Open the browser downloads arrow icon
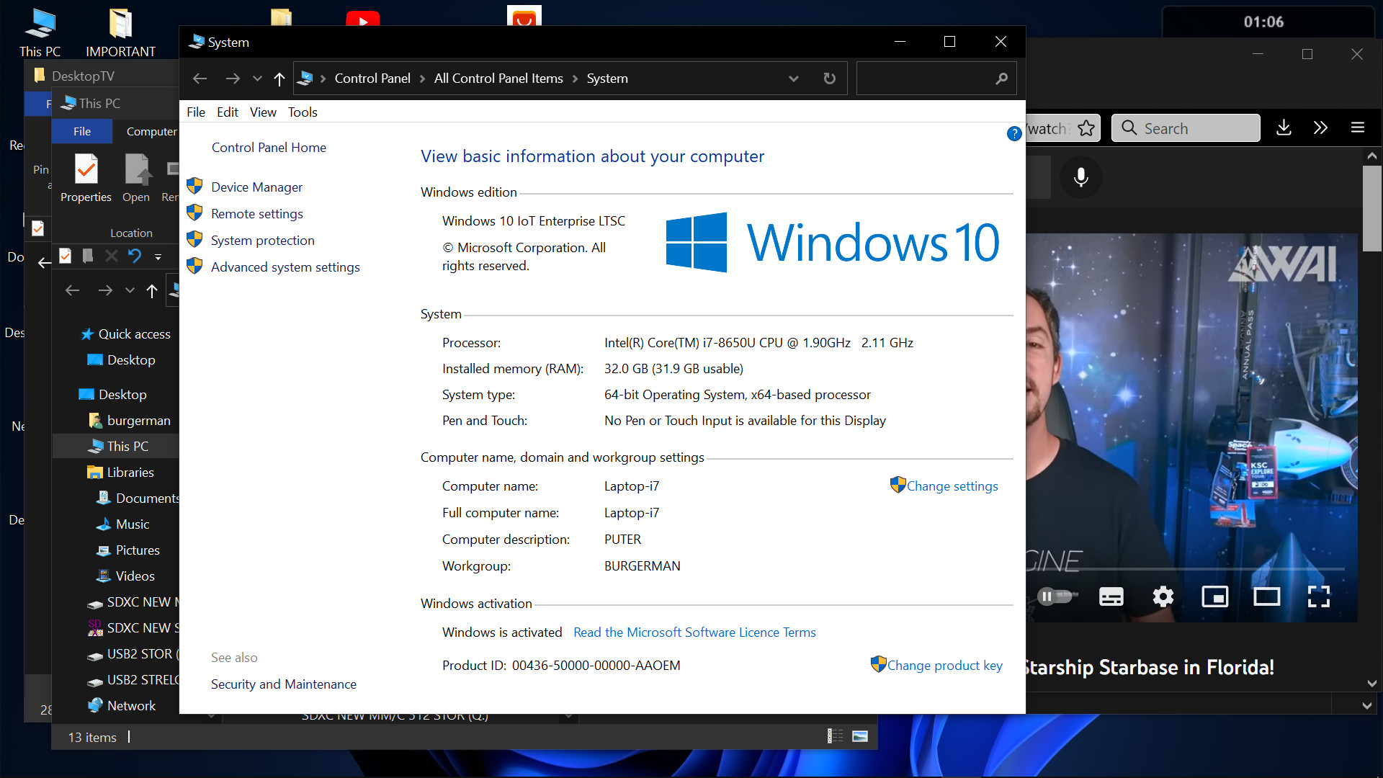This screenshot has width=1383, height=778. coord(1284,128)
